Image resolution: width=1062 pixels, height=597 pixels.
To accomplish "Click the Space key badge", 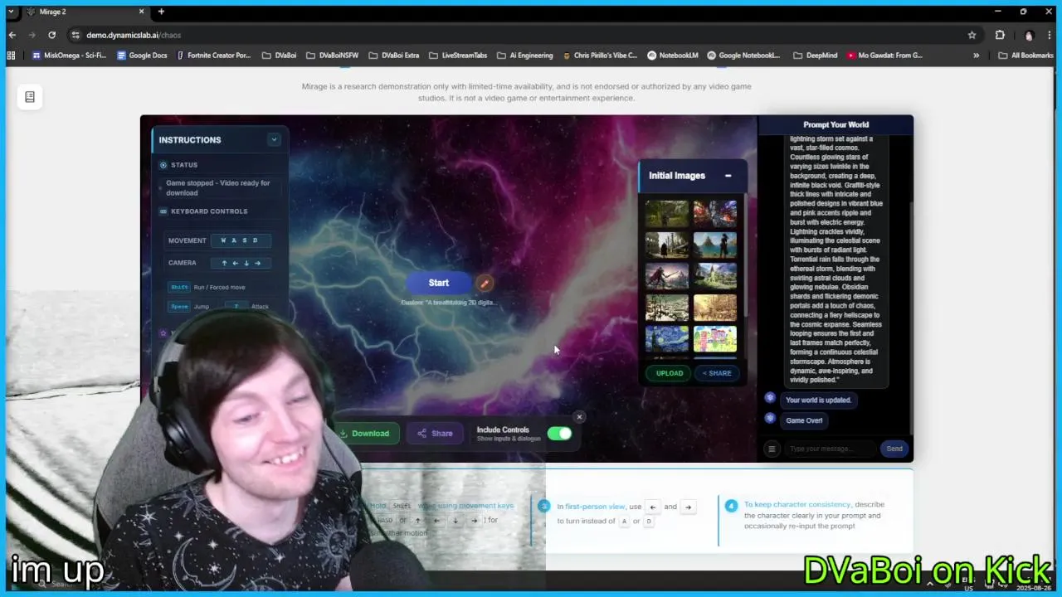I will point(179,306).
